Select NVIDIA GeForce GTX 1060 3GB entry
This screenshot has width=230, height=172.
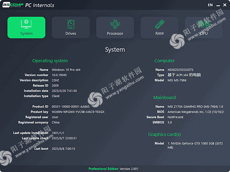[x=195, y=145]
